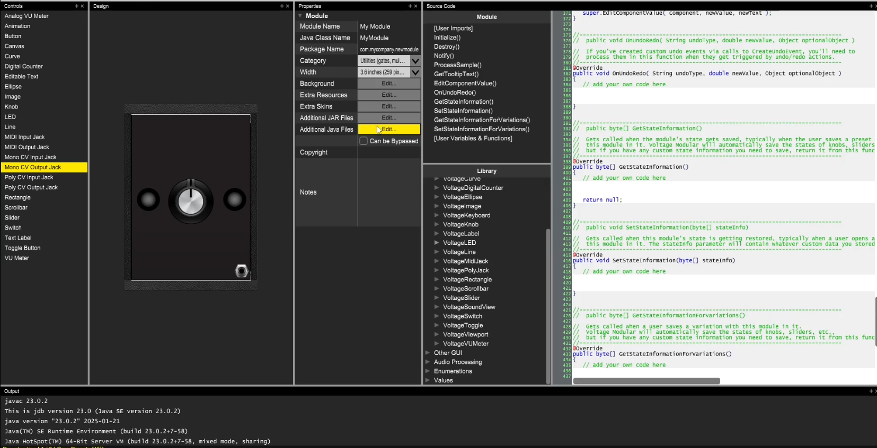The height and width of the screenshot is (448, 877).
Task: Click the plus icon in Controls panel header
Action: 76,6
